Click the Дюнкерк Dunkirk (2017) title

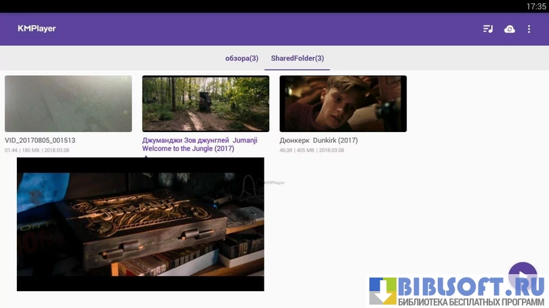(319, 141)
